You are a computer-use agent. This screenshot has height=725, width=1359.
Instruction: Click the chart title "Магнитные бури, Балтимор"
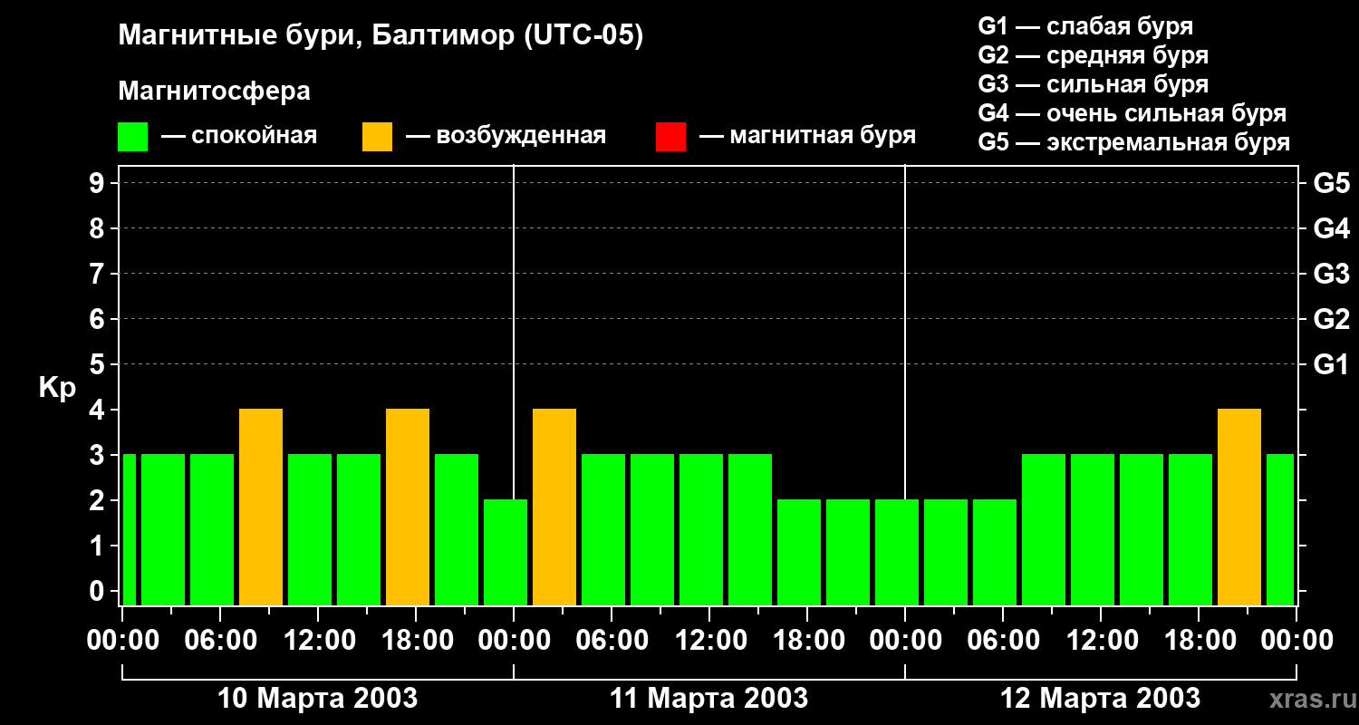tap(381, 36)
